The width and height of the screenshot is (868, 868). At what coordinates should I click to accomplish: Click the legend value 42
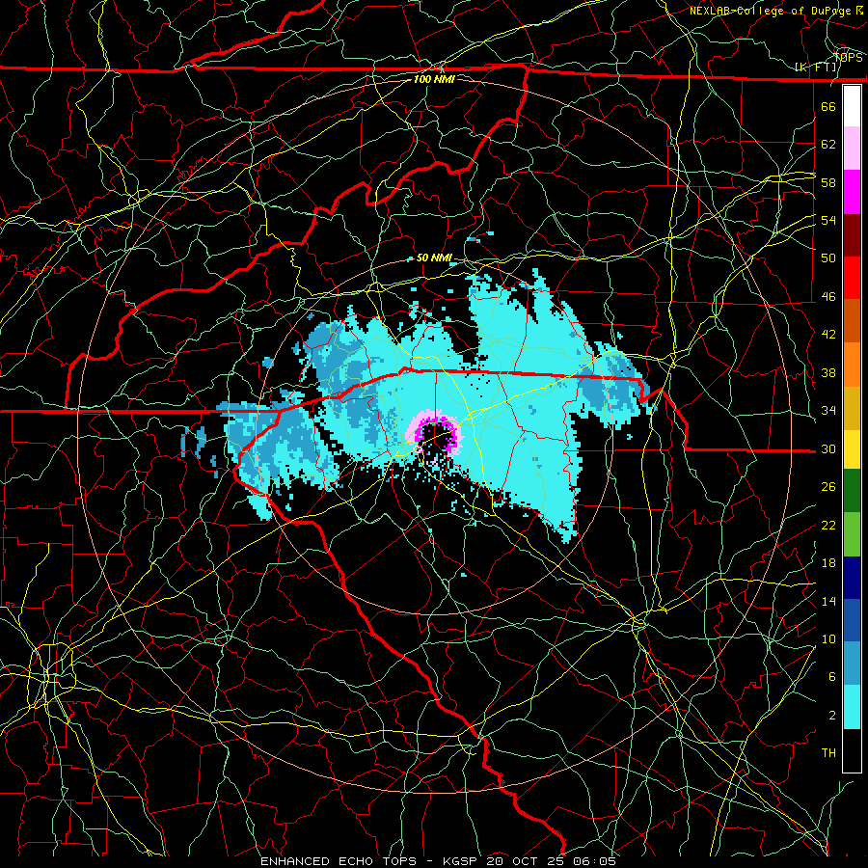pyautogui.click(x=828, y=335)
